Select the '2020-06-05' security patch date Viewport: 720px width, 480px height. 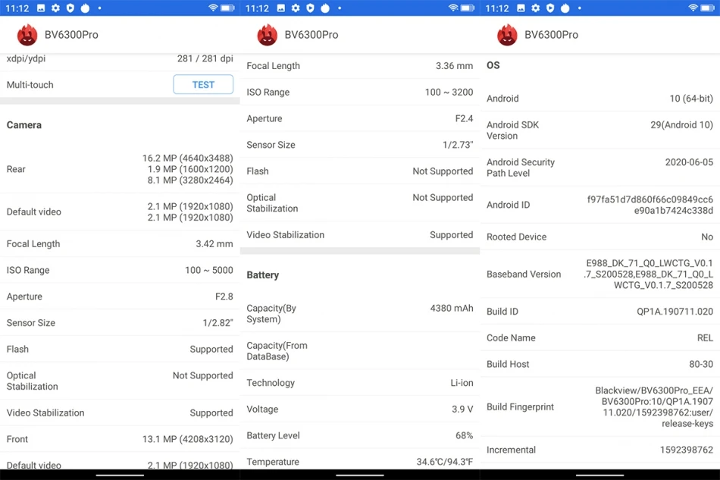[689, 162]
